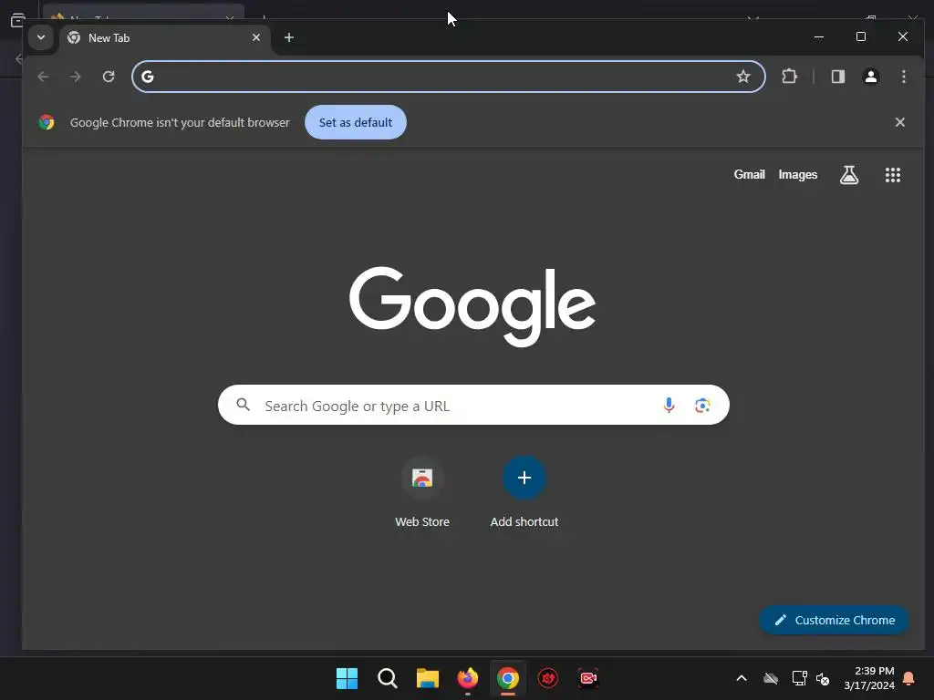Open Chrome three-dot menu
934x700 pixels.
tap(904, 77)
